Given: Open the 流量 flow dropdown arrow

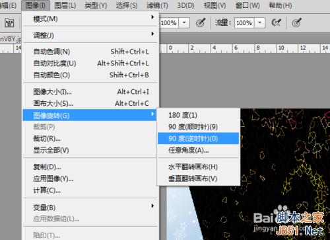Looking at the screenshot, I should coord(260,22).
